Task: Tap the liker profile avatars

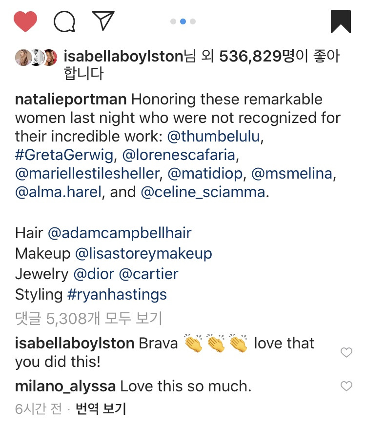Action: pyautogui.click(x=37, y=58)
